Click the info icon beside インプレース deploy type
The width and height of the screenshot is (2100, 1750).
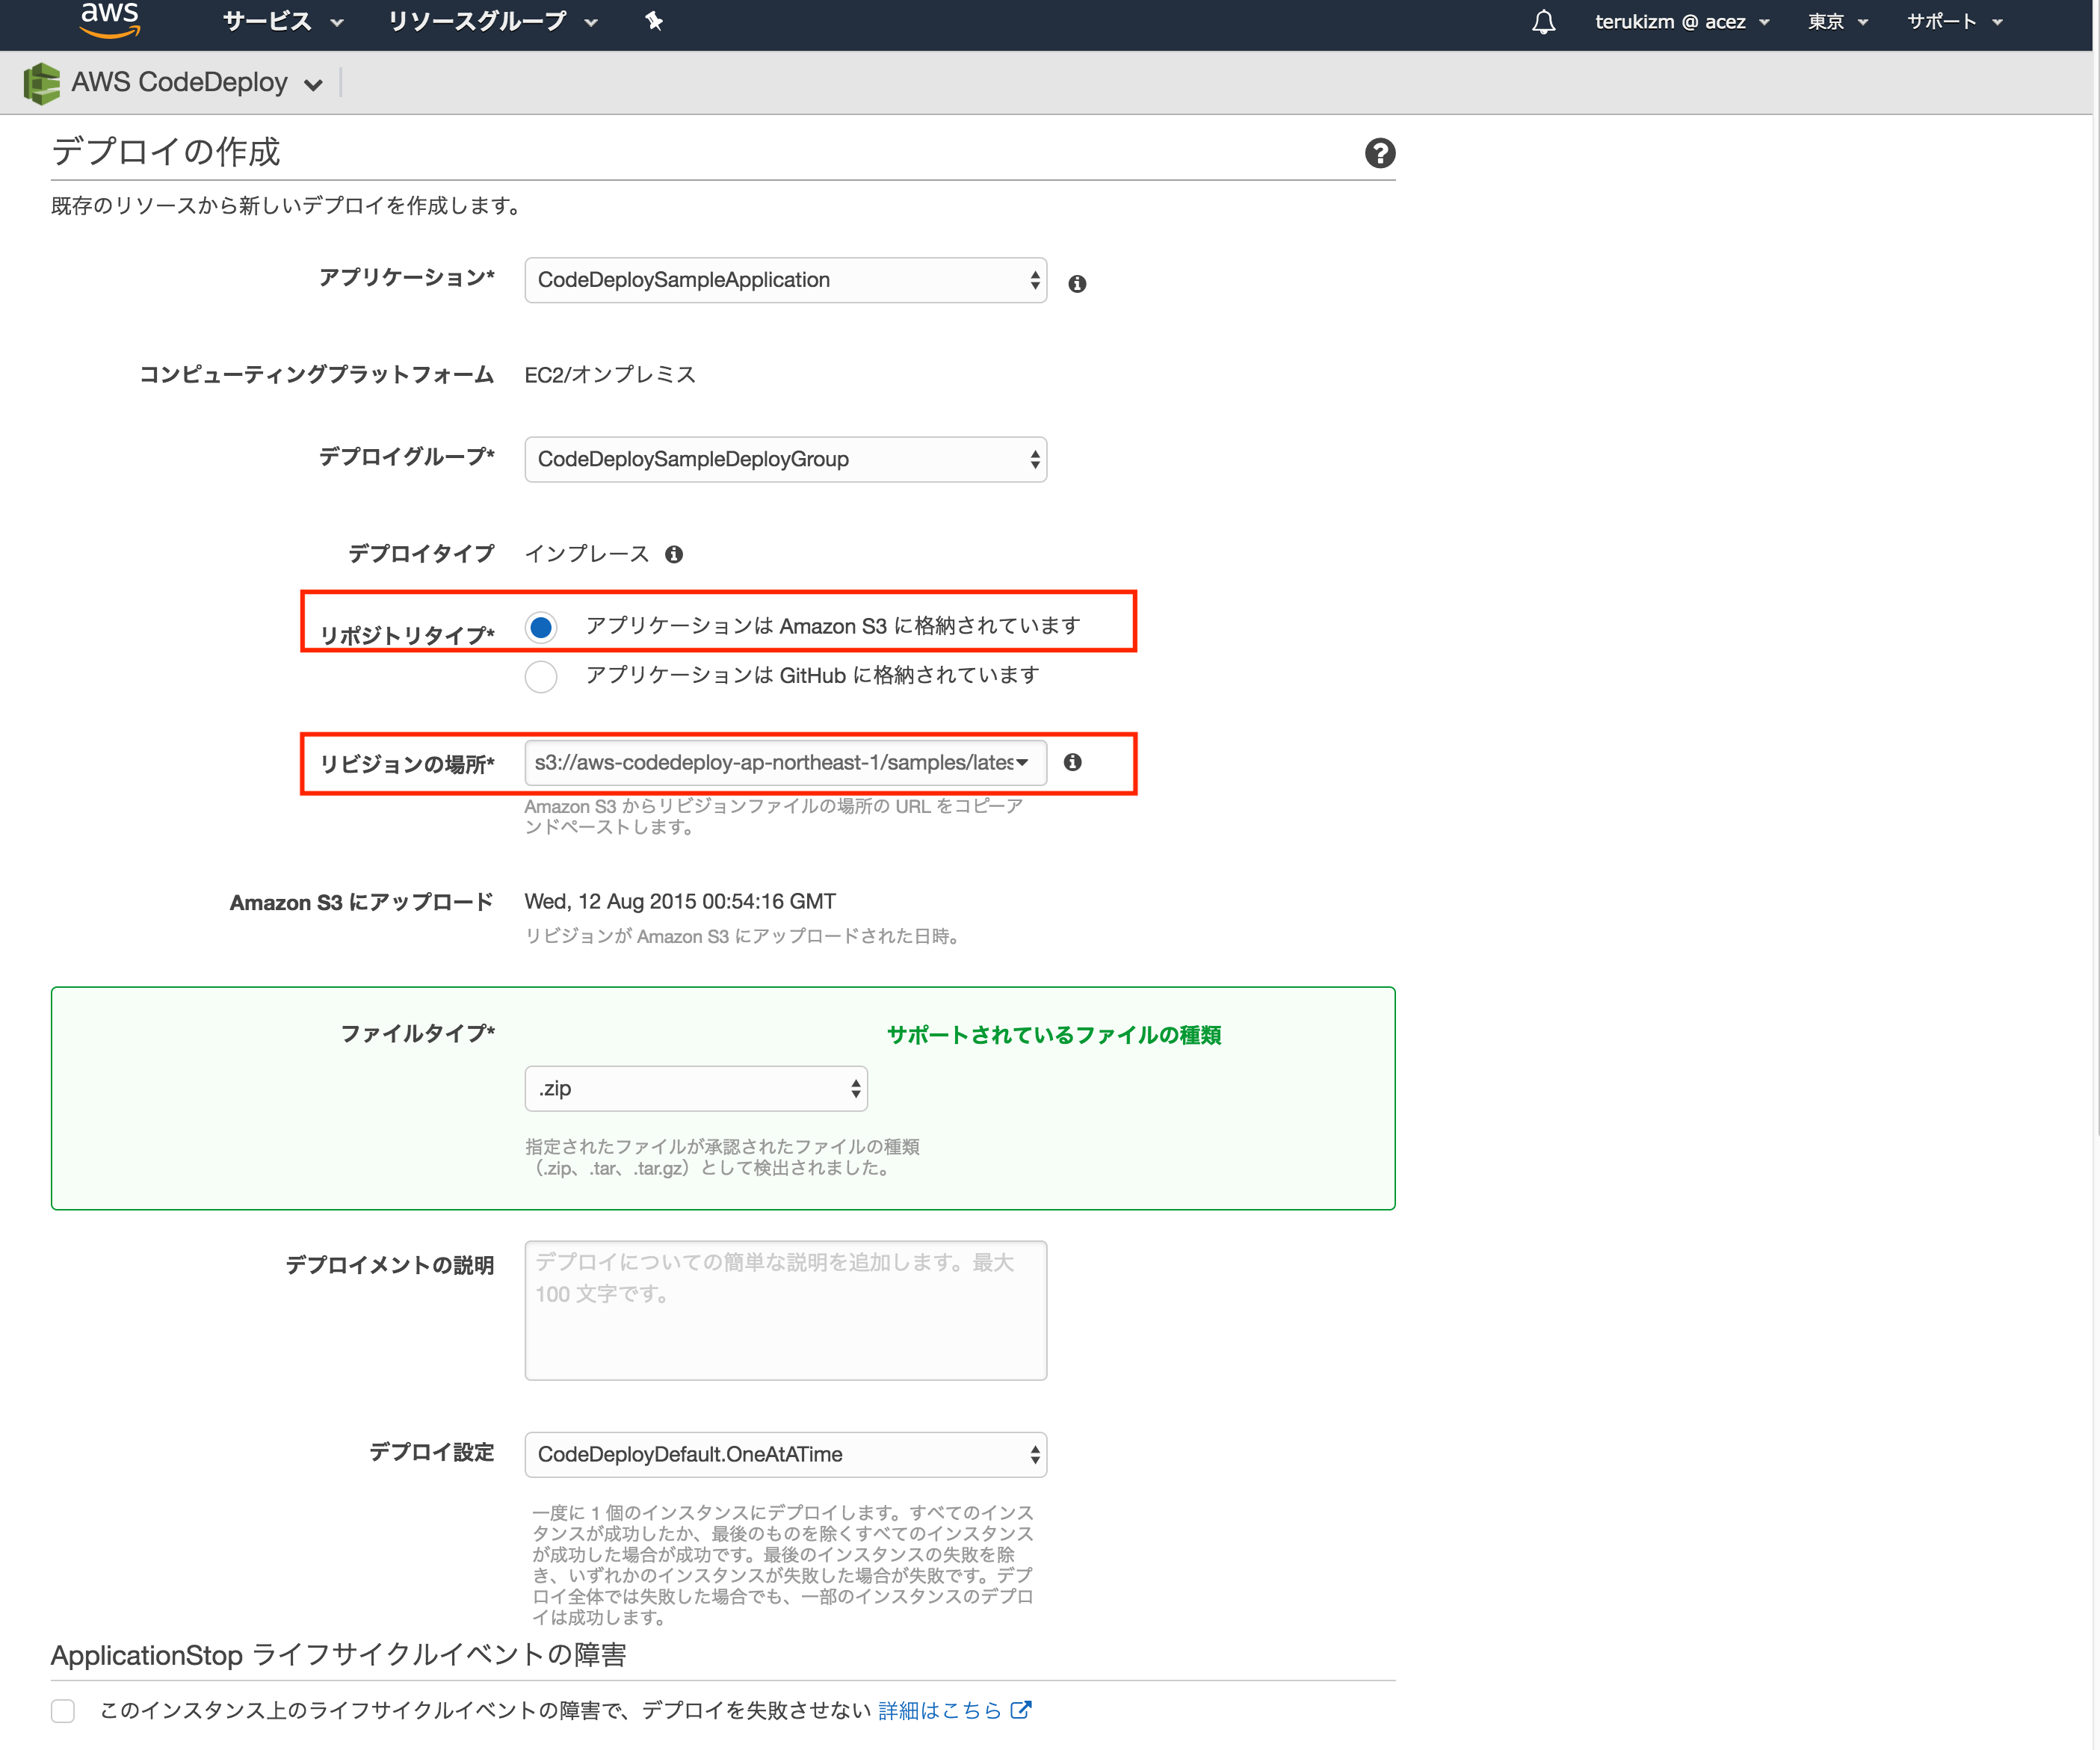674,554
